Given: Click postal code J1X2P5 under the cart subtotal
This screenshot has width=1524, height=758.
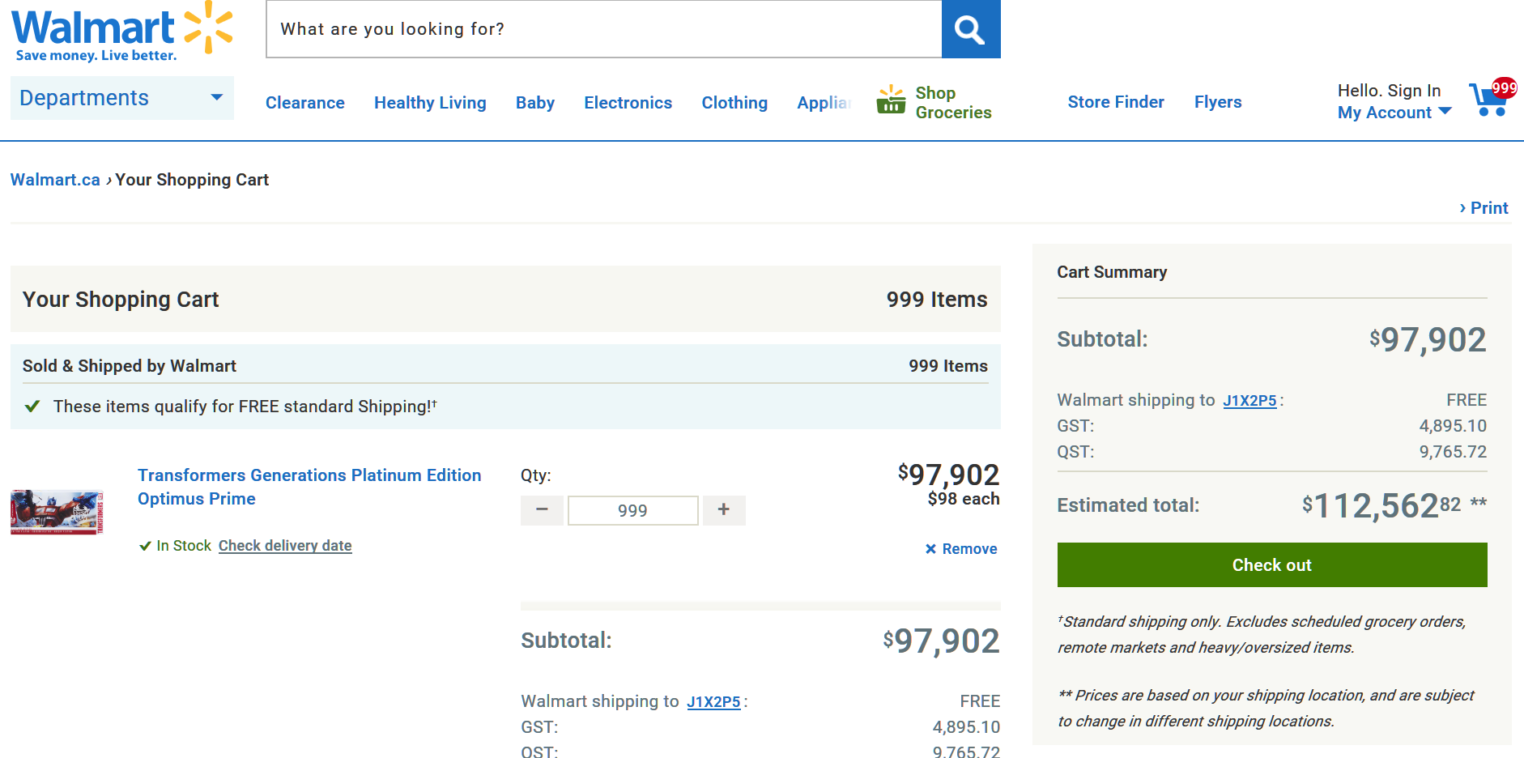Looking at the screenshot, I should coord(713,702).
